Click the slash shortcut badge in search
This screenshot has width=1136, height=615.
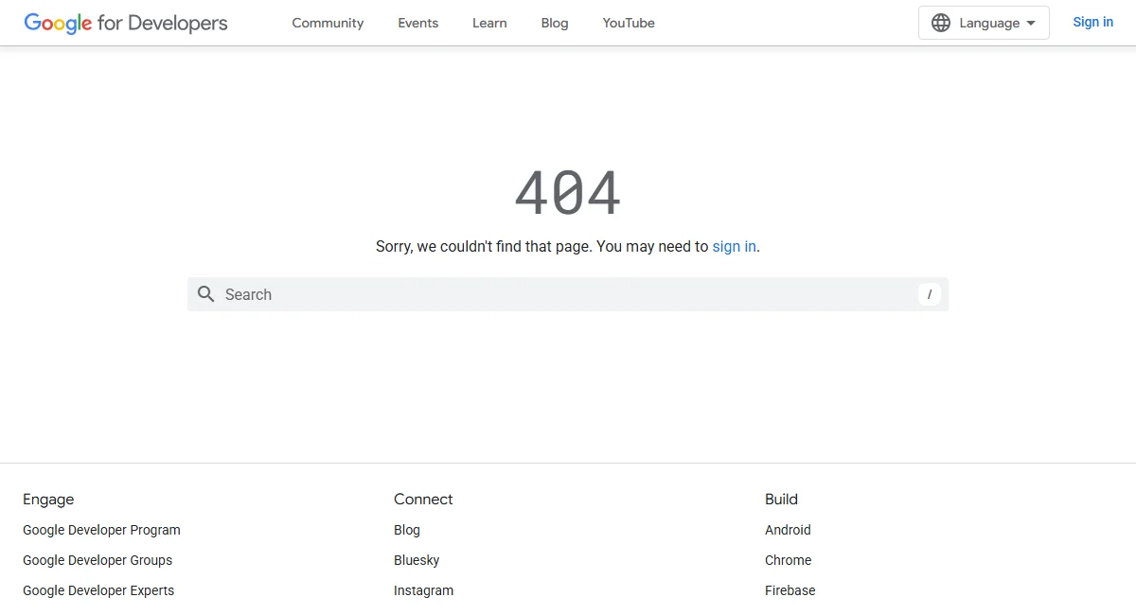pos(930,294)
